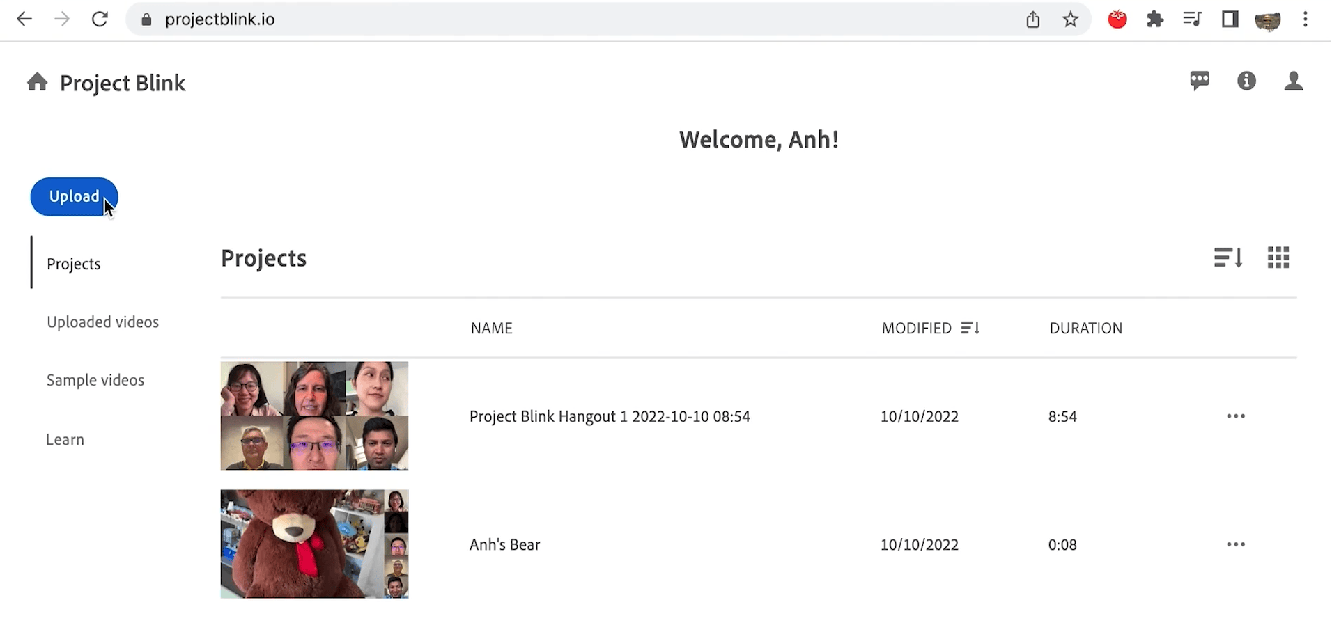Open the Learn section
The height and width of the screenshot is (632, 1332).
(65, 439)
